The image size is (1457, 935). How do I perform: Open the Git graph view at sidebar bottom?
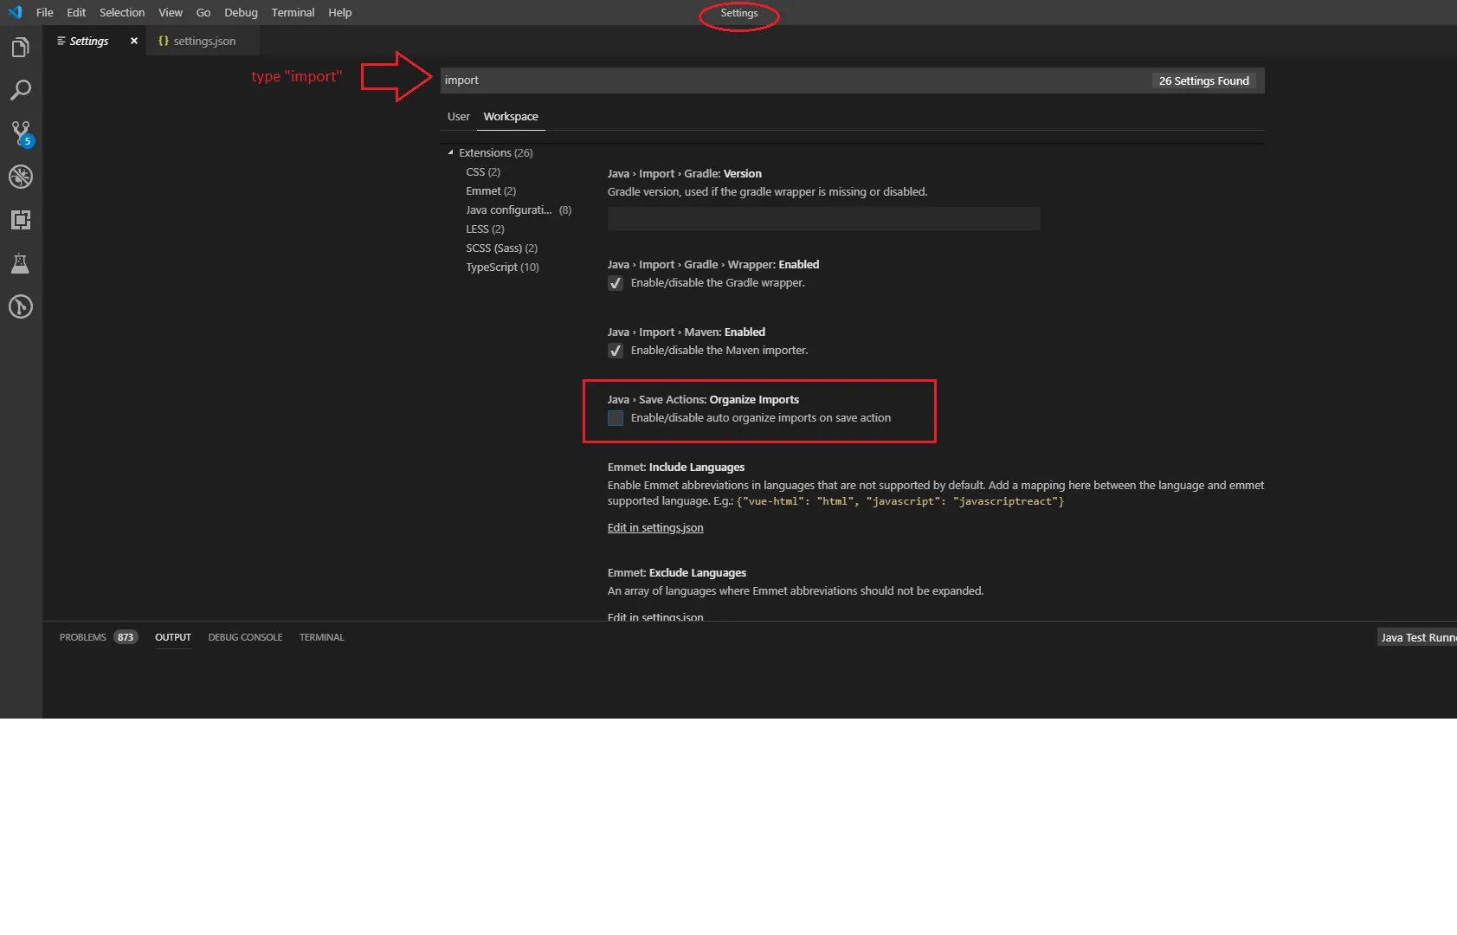pyautogui.click(x=21, y=306)
